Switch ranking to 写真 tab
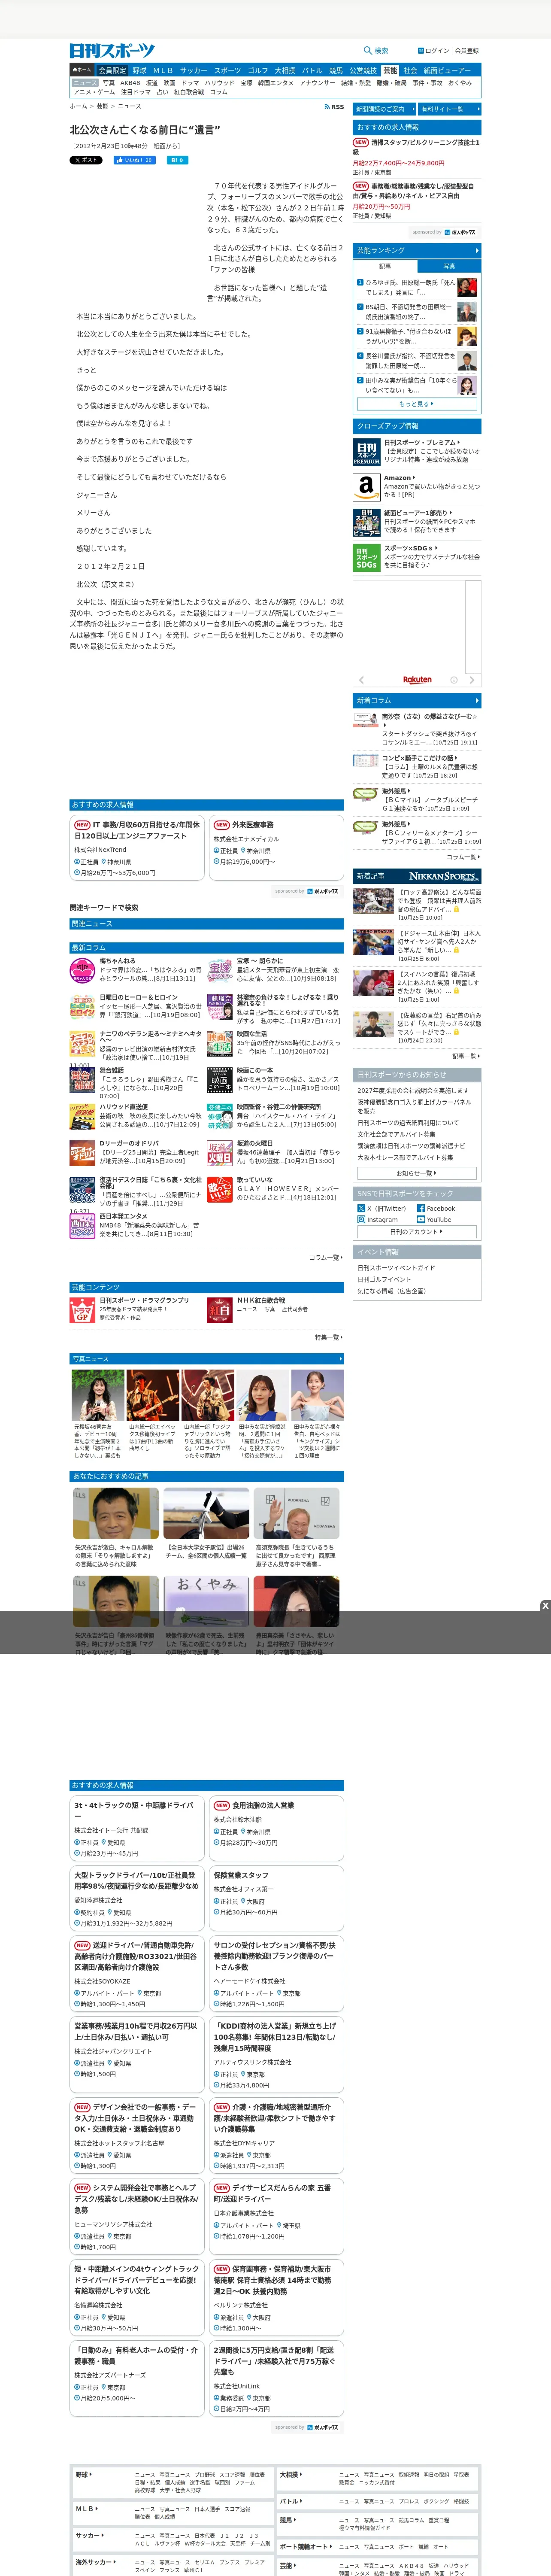Viewport: 551px width, 2576px height. pos(448,266)
